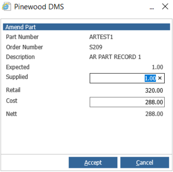Screen dimensions: 173x172
Task: Click the AR PART RECORD 1 description
Action: coord(115,57)
